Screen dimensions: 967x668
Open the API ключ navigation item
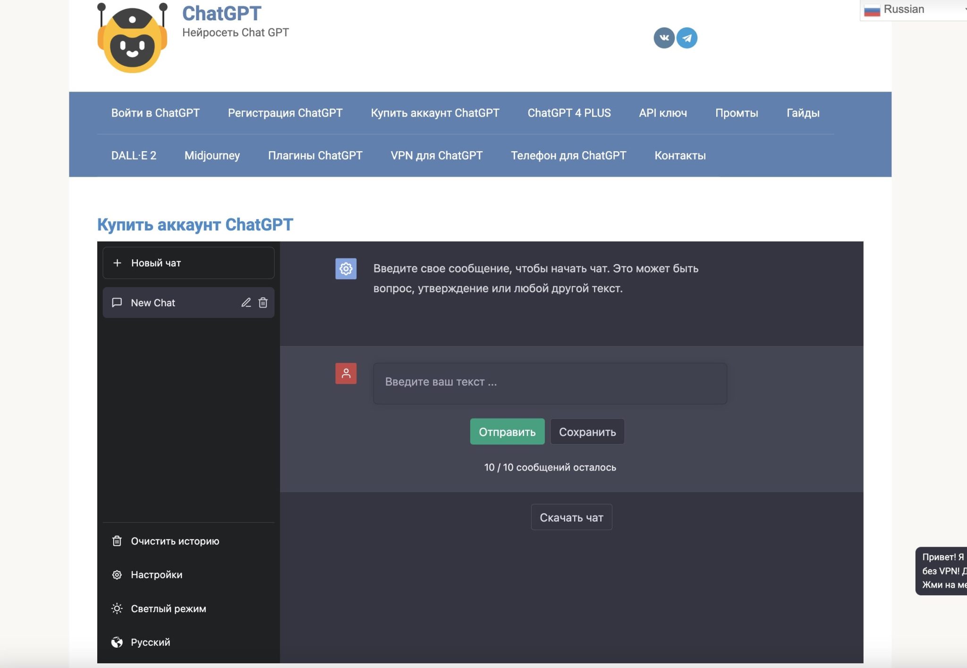tap(662, 113)
